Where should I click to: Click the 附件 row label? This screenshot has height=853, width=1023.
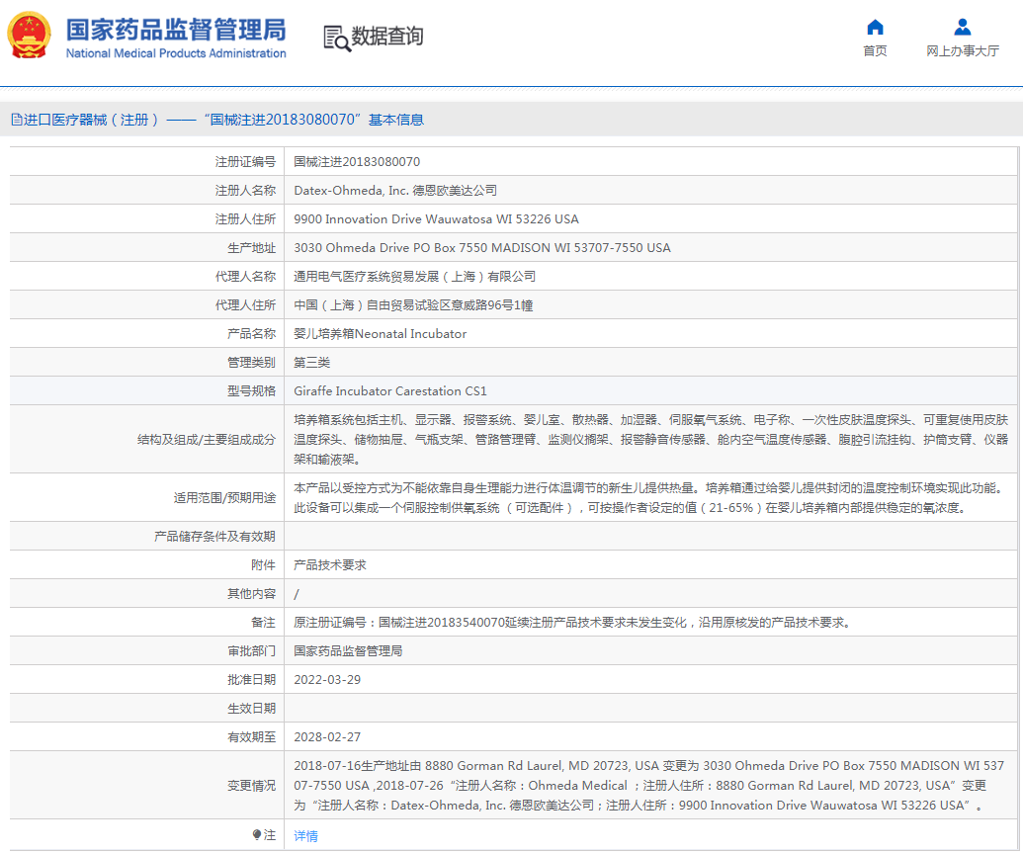coord(263,565)
